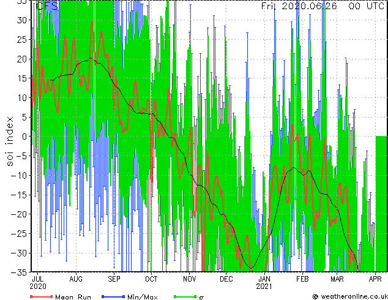Click the MAR x-axis month label

pyautogui.click(x=337, y=279)
